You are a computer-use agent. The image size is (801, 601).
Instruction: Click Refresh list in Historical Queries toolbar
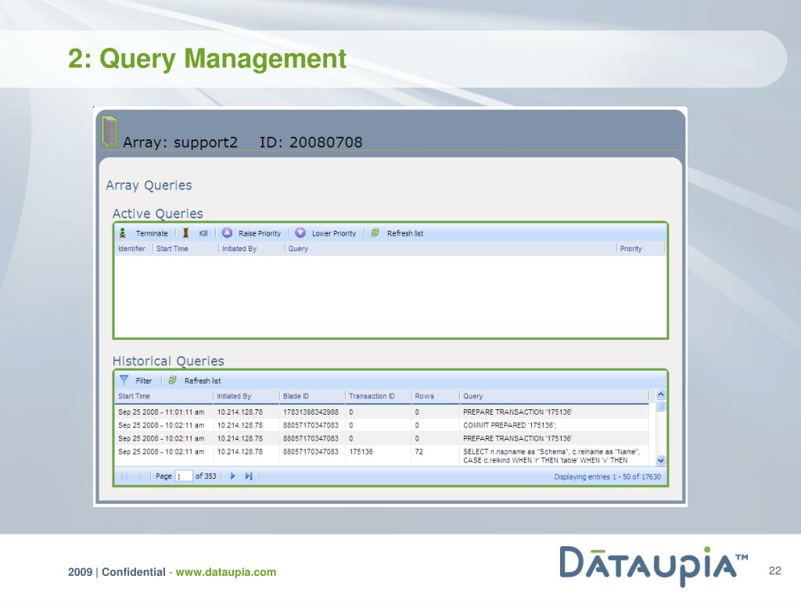pos(203,381)
